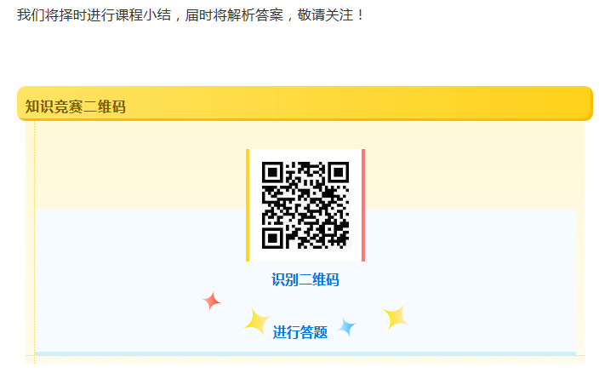Click the yellow star left of 进行答题
Screen dimensions: 616x385
point(257,322)
